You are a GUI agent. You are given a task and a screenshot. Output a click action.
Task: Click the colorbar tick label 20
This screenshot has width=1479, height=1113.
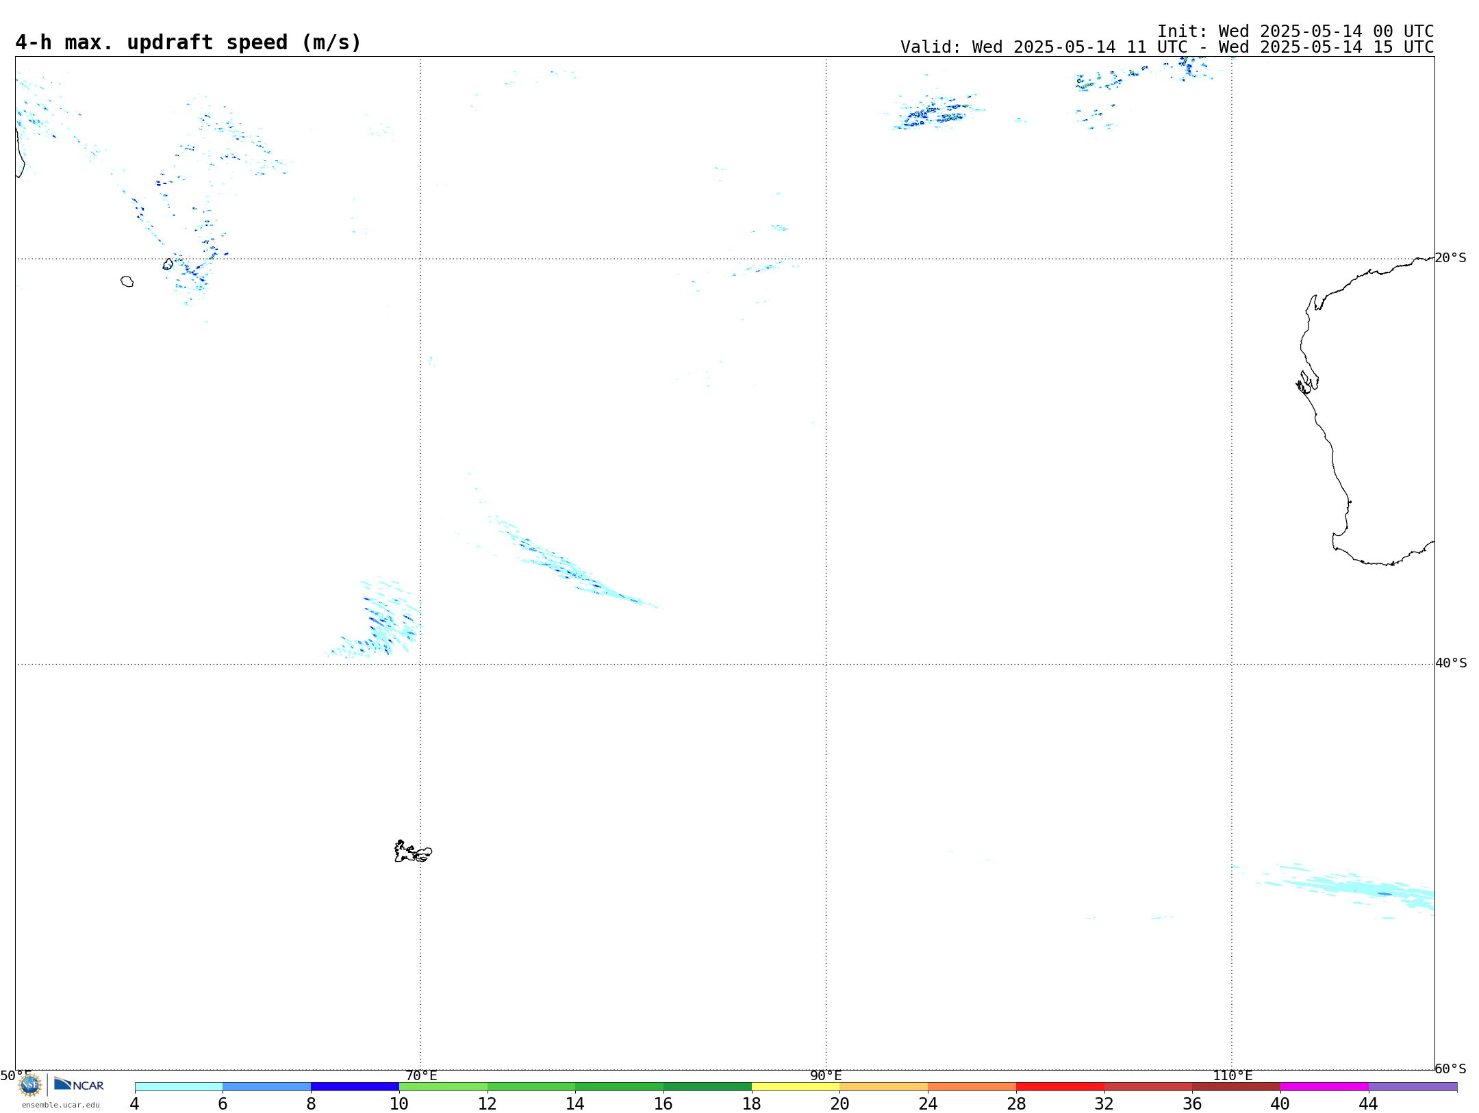point(839,1103)
